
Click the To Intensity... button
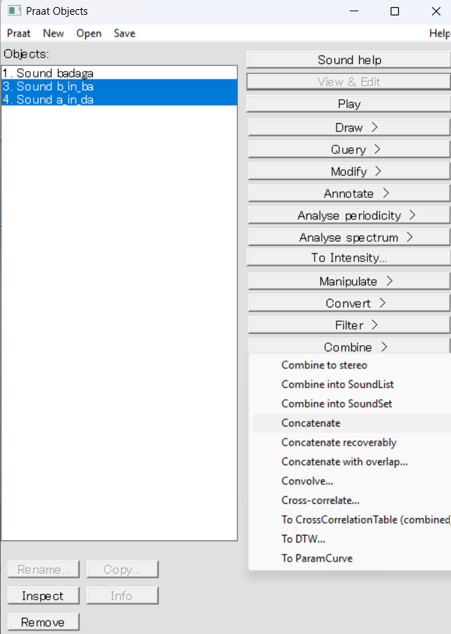348,257
